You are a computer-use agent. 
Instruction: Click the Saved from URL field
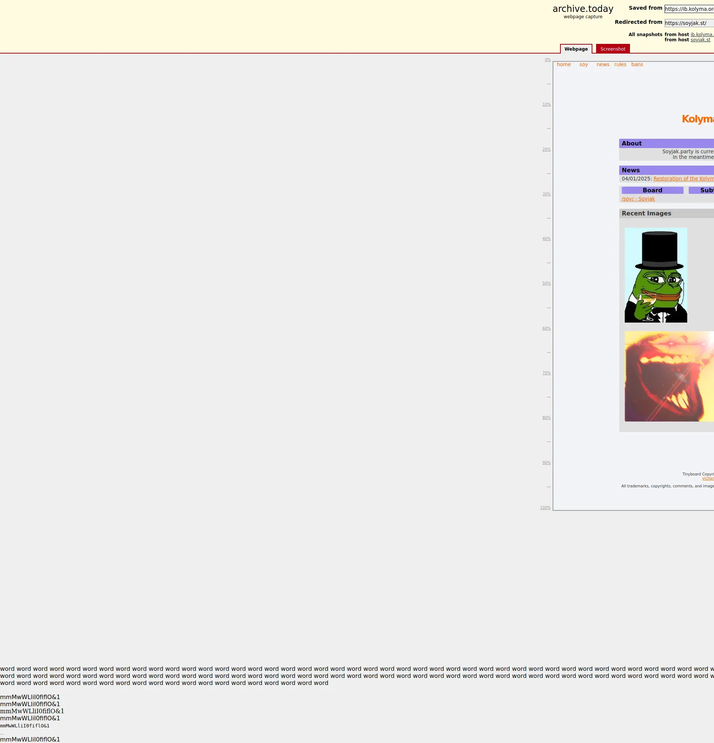tap(689, 9)
